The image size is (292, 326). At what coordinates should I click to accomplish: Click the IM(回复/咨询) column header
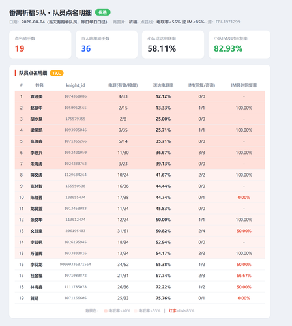201,85
